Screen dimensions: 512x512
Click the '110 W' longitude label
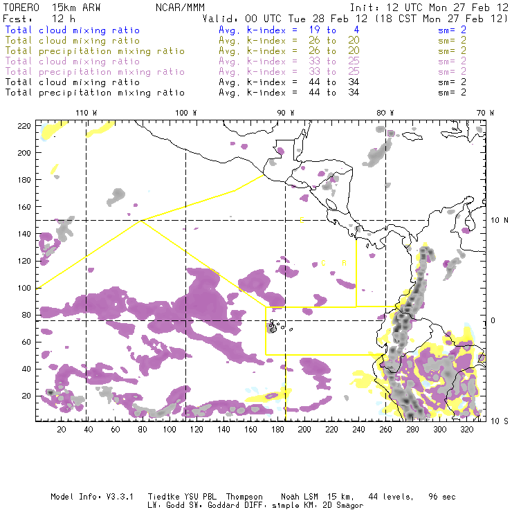(86, 113)
